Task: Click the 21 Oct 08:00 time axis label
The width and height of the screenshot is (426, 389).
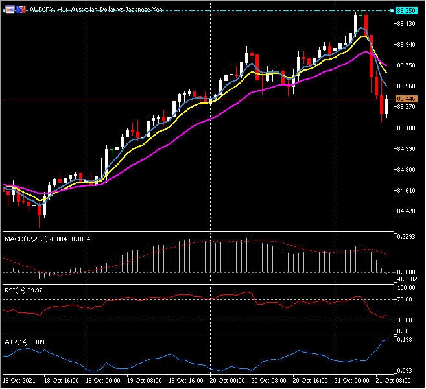Action: [x=393, y=381]
